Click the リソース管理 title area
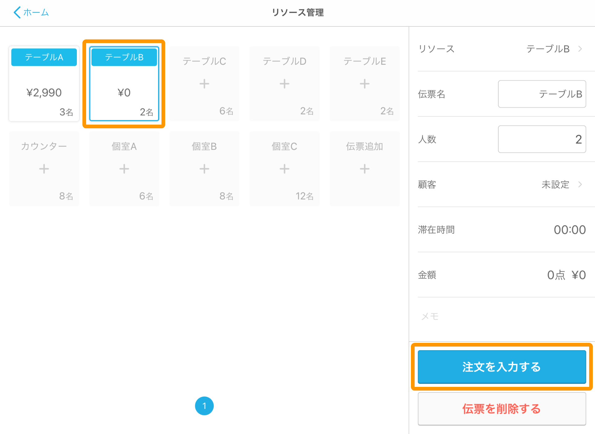The height and width of the screenshot is (434, 595). click(x=297, y=13)
